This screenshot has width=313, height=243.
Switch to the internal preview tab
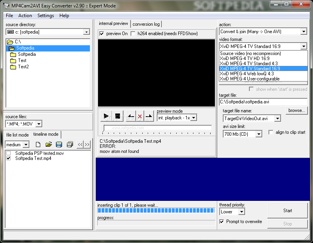(113, 23)
